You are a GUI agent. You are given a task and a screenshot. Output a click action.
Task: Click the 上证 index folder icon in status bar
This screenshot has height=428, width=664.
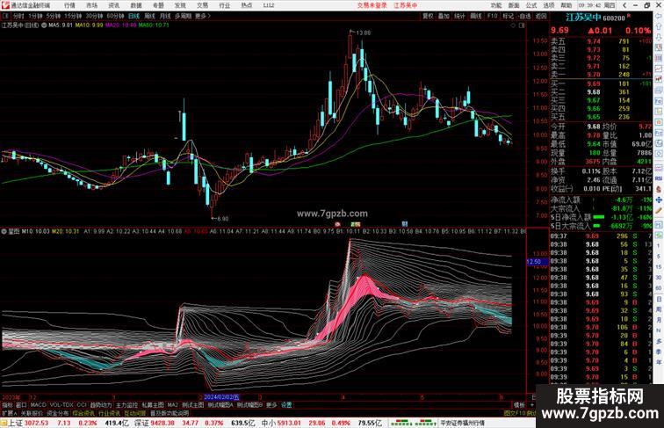pos(4,423)
